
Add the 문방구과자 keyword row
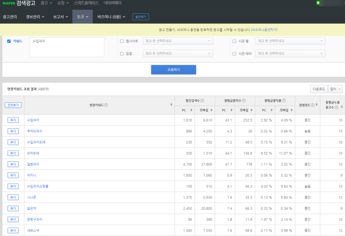13,219
